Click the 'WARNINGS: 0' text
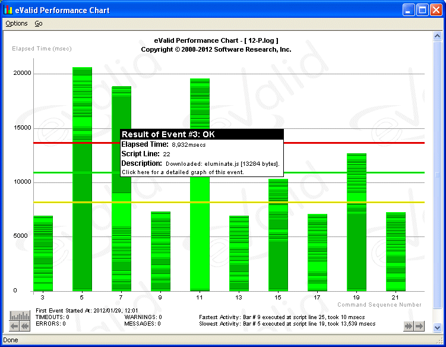Screen dimensions: 446x347 pyautogui.click(x=143, y=317)
